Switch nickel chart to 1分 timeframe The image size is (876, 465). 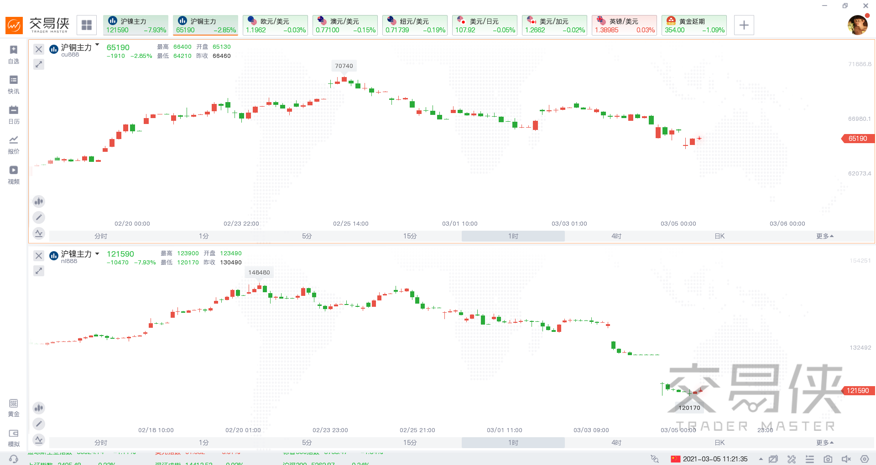(204, 443)
